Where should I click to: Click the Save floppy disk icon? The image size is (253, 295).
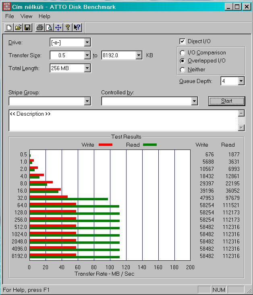point(27,28)
